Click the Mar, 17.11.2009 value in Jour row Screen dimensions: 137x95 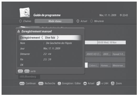point(52,49)
